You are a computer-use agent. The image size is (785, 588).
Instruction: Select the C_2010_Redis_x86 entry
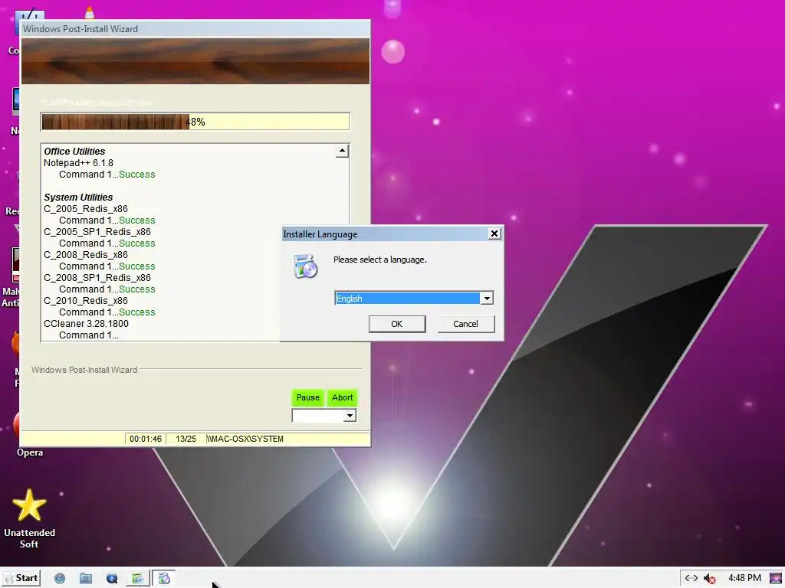pos(86,300)
